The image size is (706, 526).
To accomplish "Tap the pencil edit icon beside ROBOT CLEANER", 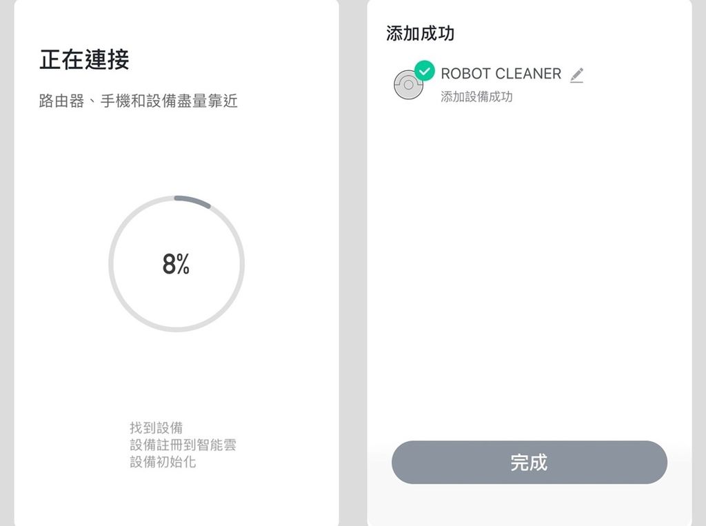I will [x=577, y=74].
